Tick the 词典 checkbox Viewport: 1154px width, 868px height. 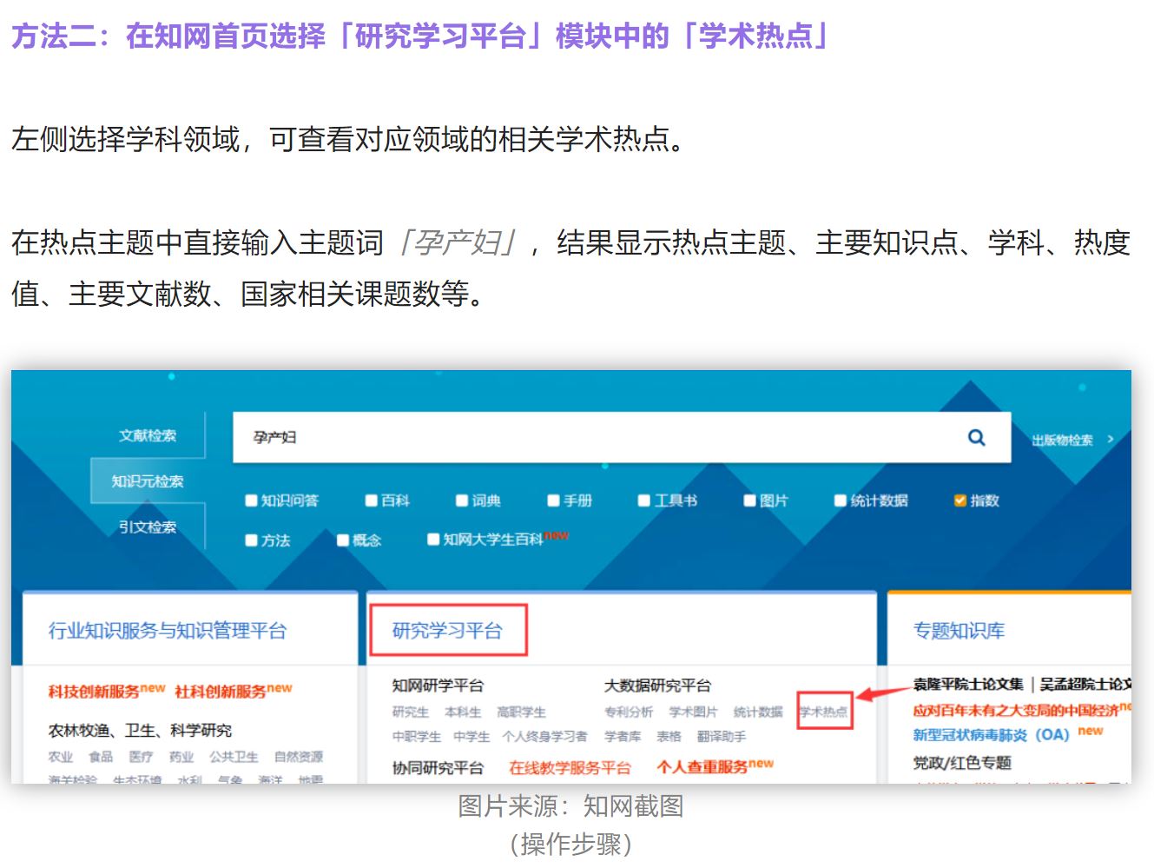pos(463,500)
